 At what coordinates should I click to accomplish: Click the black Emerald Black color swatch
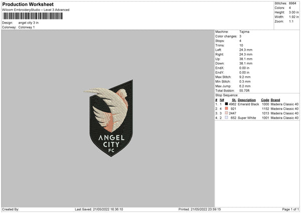(227, 104)
